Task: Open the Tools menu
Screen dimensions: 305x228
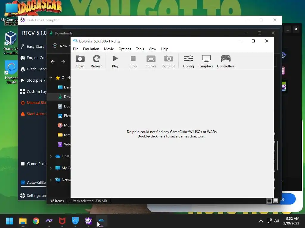Action: [x=140, y=49]
